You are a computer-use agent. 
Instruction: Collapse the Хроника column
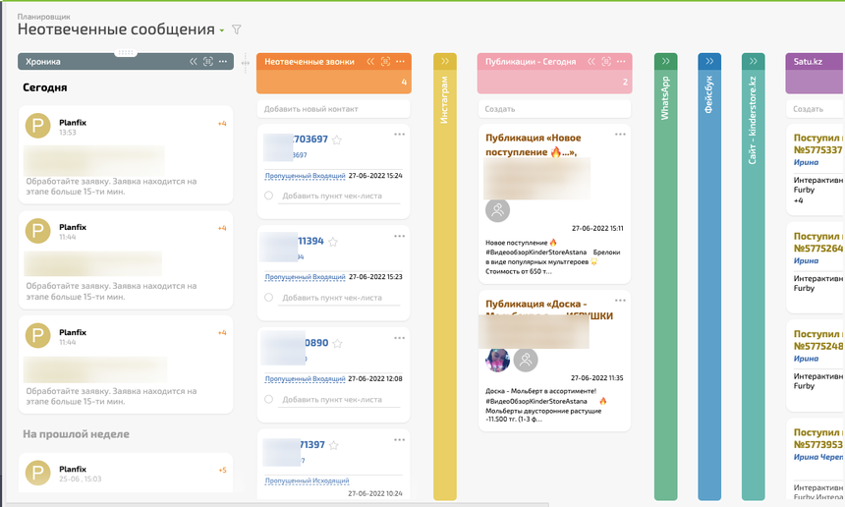[194, 61]
